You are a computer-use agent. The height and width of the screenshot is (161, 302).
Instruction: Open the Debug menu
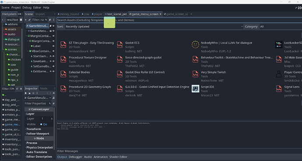point(27,7)
